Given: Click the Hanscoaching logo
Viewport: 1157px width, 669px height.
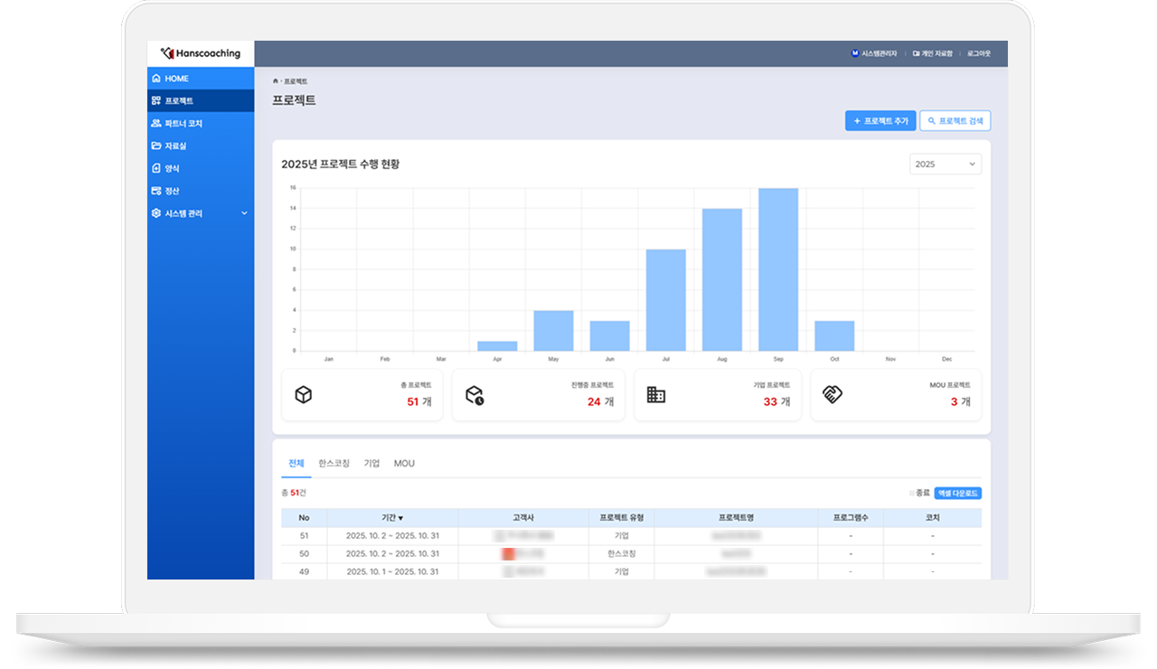Looking at the screenshot, I should [201, 53].
